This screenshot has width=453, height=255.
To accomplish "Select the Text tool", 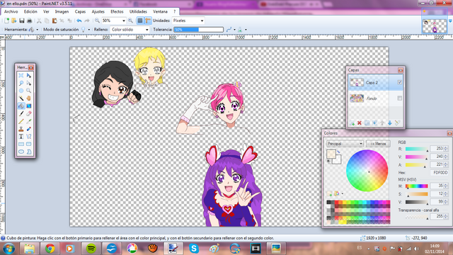I will (21, 136).
